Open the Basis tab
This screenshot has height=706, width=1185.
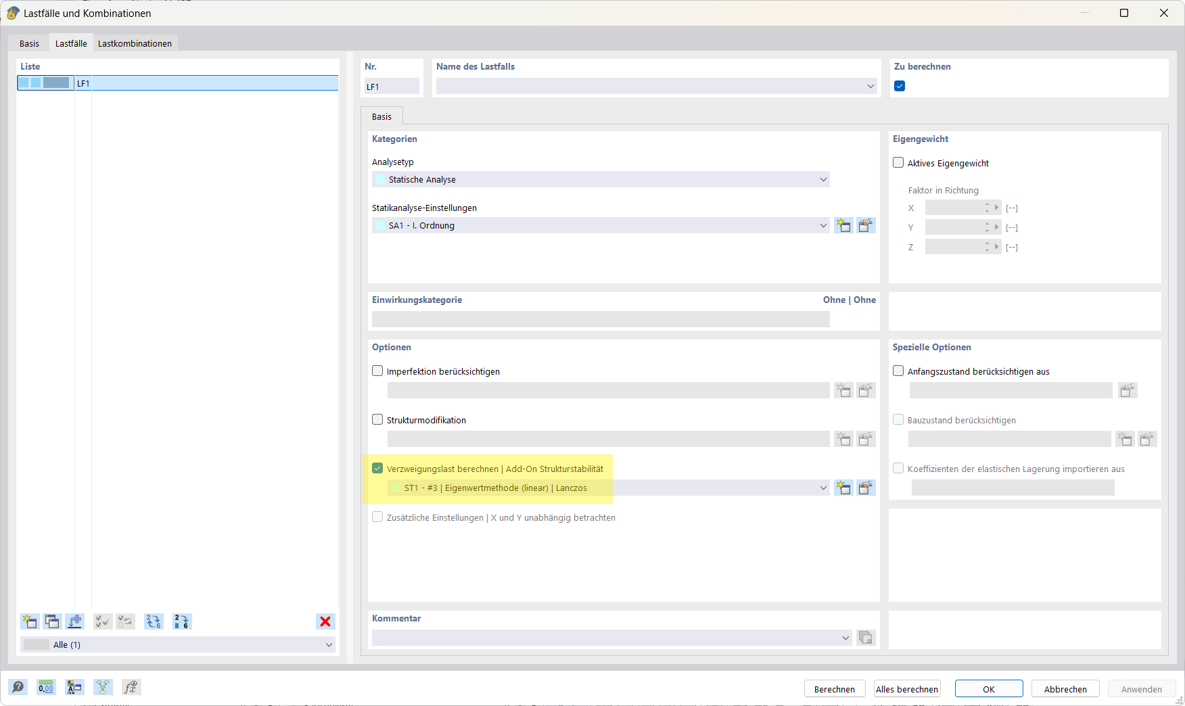pyautogui.click(x=29, y=43)
